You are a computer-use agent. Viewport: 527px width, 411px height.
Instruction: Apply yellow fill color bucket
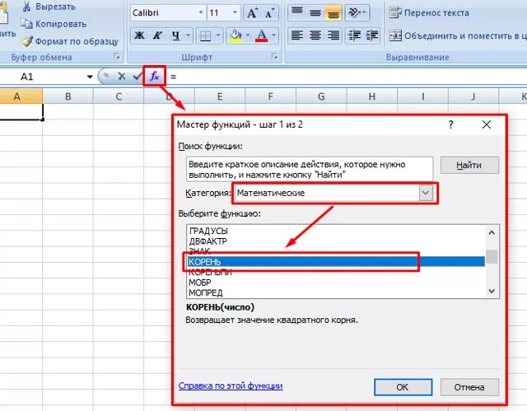(236, 35)
